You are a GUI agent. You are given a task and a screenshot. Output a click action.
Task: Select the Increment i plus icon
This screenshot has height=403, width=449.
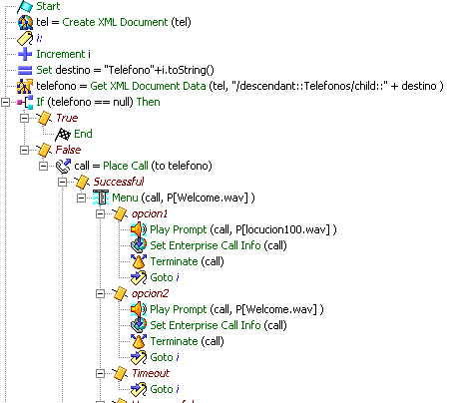pos(25,54)
